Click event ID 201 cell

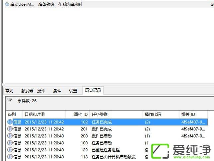[x=84, y=129]
